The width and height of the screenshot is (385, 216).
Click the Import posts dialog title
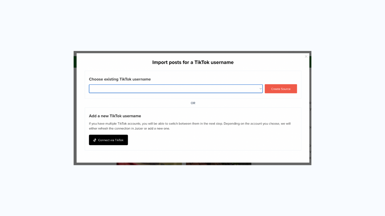(193, 62)
